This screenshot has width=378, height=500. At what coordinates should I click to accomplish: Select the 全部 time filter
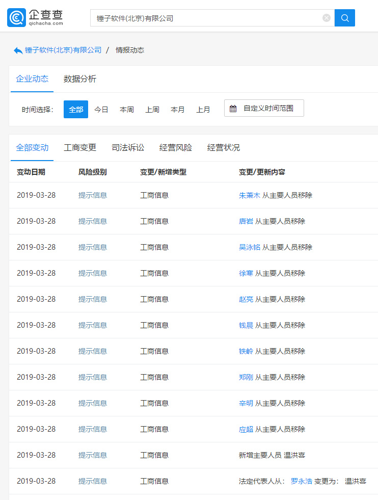[76, 109]
